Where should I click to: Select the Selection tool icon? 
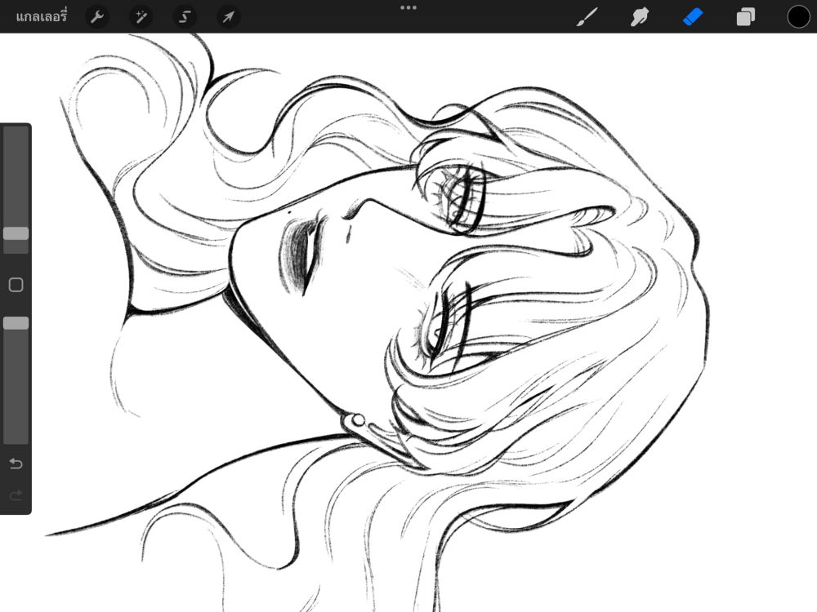coord(185,17)
